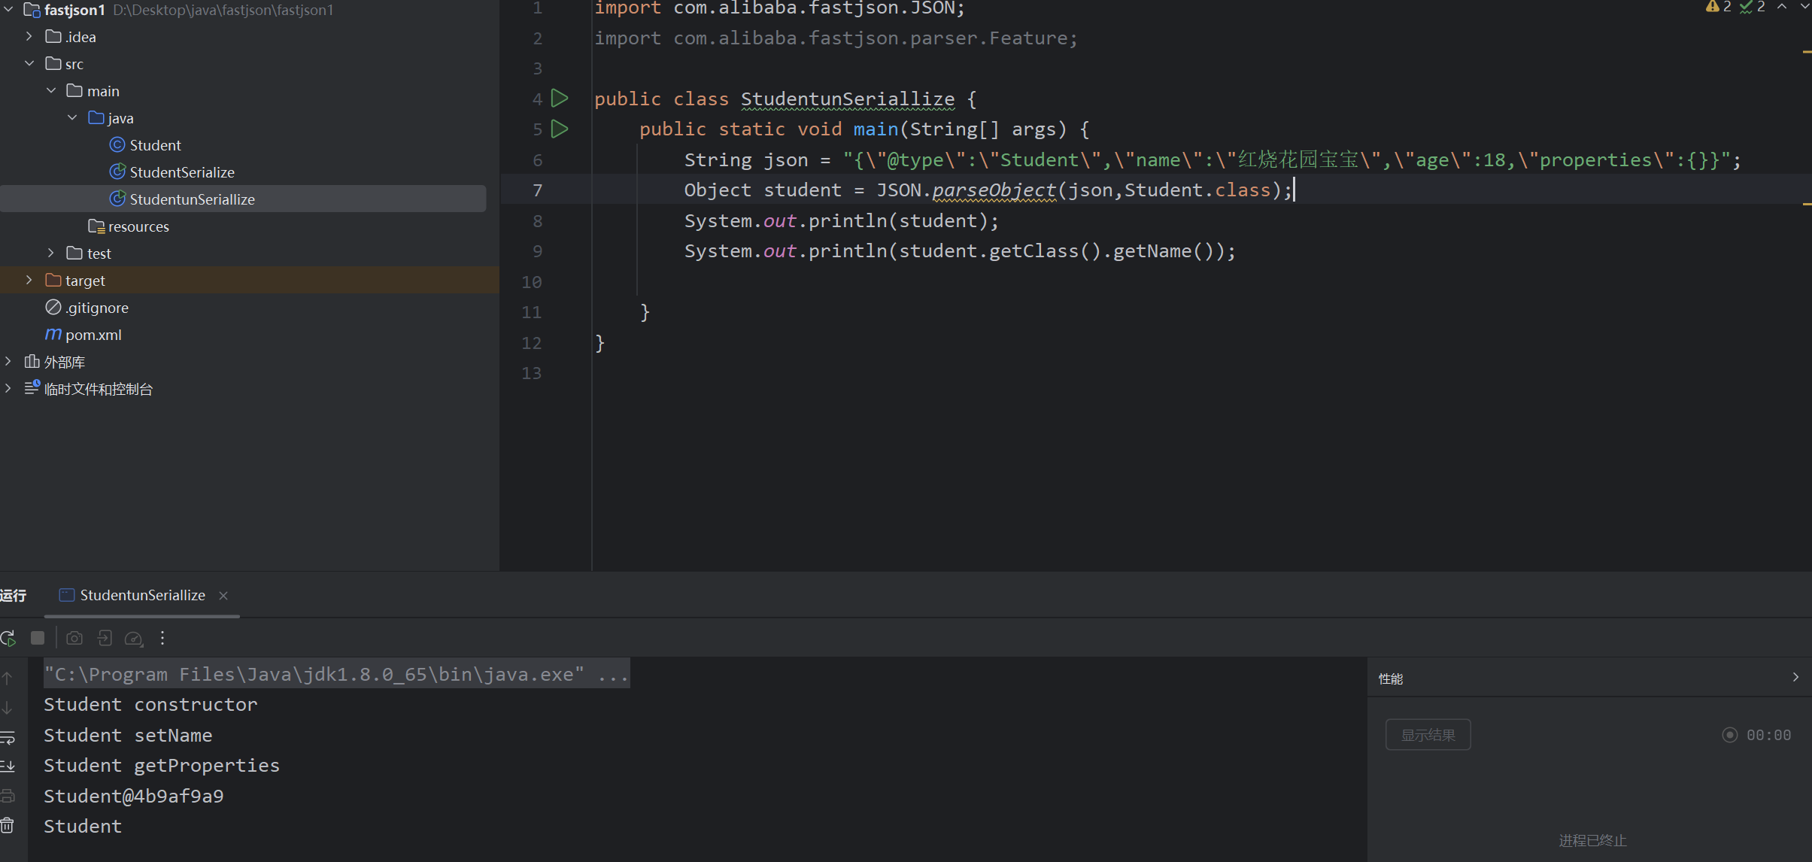Screen dimensions: 1812x862
Task: Expand the target folder in tree
Action: click(29, 280)
